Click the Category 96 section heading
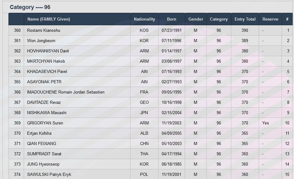The height and width of the screenshot is (179, 294). coord(30,7)
